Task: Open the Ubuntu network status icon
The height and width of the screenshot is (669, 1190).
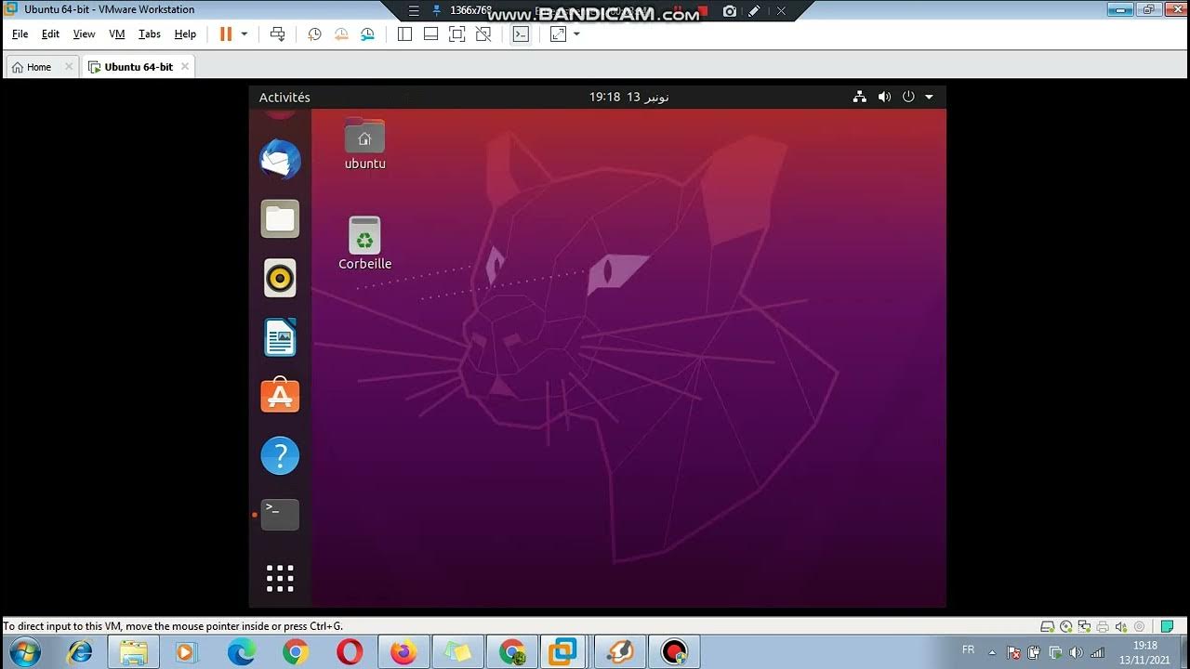Action: (860, 97)
